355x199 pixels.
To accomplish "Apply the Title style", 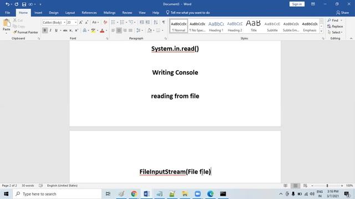I will pyautogui.click(x=253, y=26).
